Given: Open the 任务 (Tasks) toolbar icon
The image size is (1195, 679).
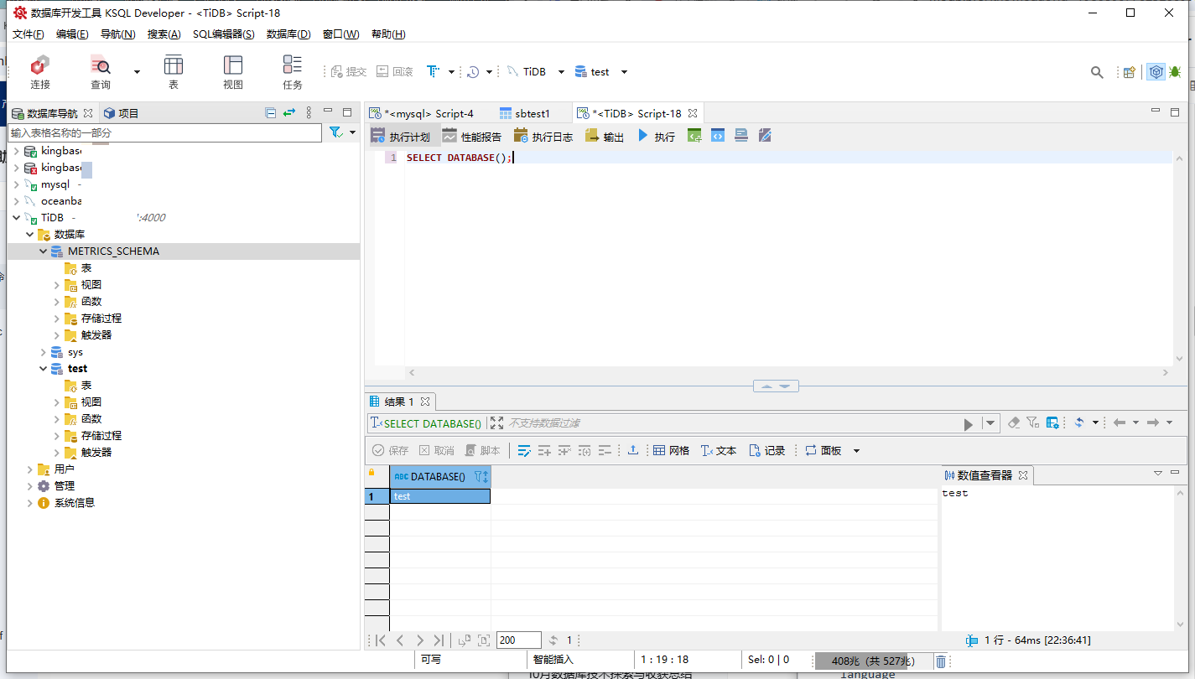Looking at the screenshot, I should coord(293,71).
